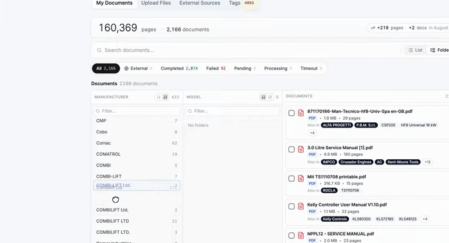Filter by Processing documents

point(278,69)
